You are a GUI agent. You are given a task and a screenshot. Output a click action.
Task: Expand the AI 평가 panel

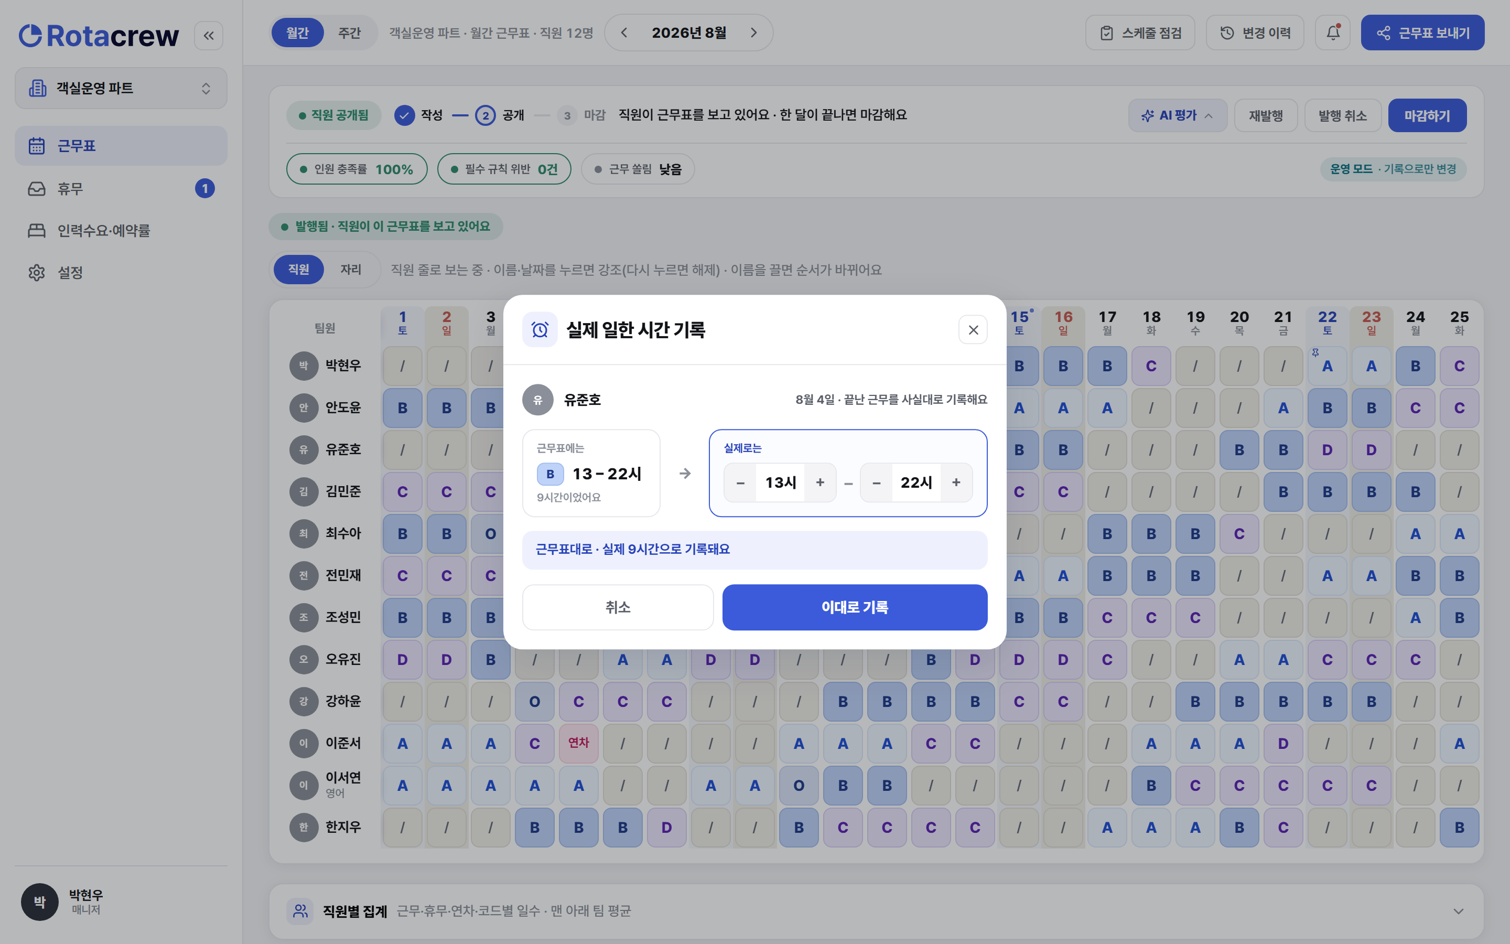point(1178,115)
